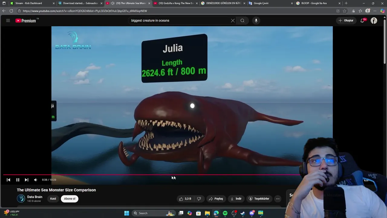Open a new browser tab
The width and height of the screenshot is (387, 218).
point(346,3)
